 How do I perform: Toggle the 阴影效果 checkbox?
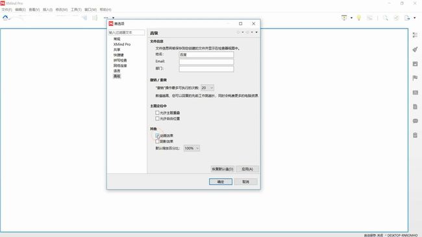pyautogui.click(x=158, y=141)
